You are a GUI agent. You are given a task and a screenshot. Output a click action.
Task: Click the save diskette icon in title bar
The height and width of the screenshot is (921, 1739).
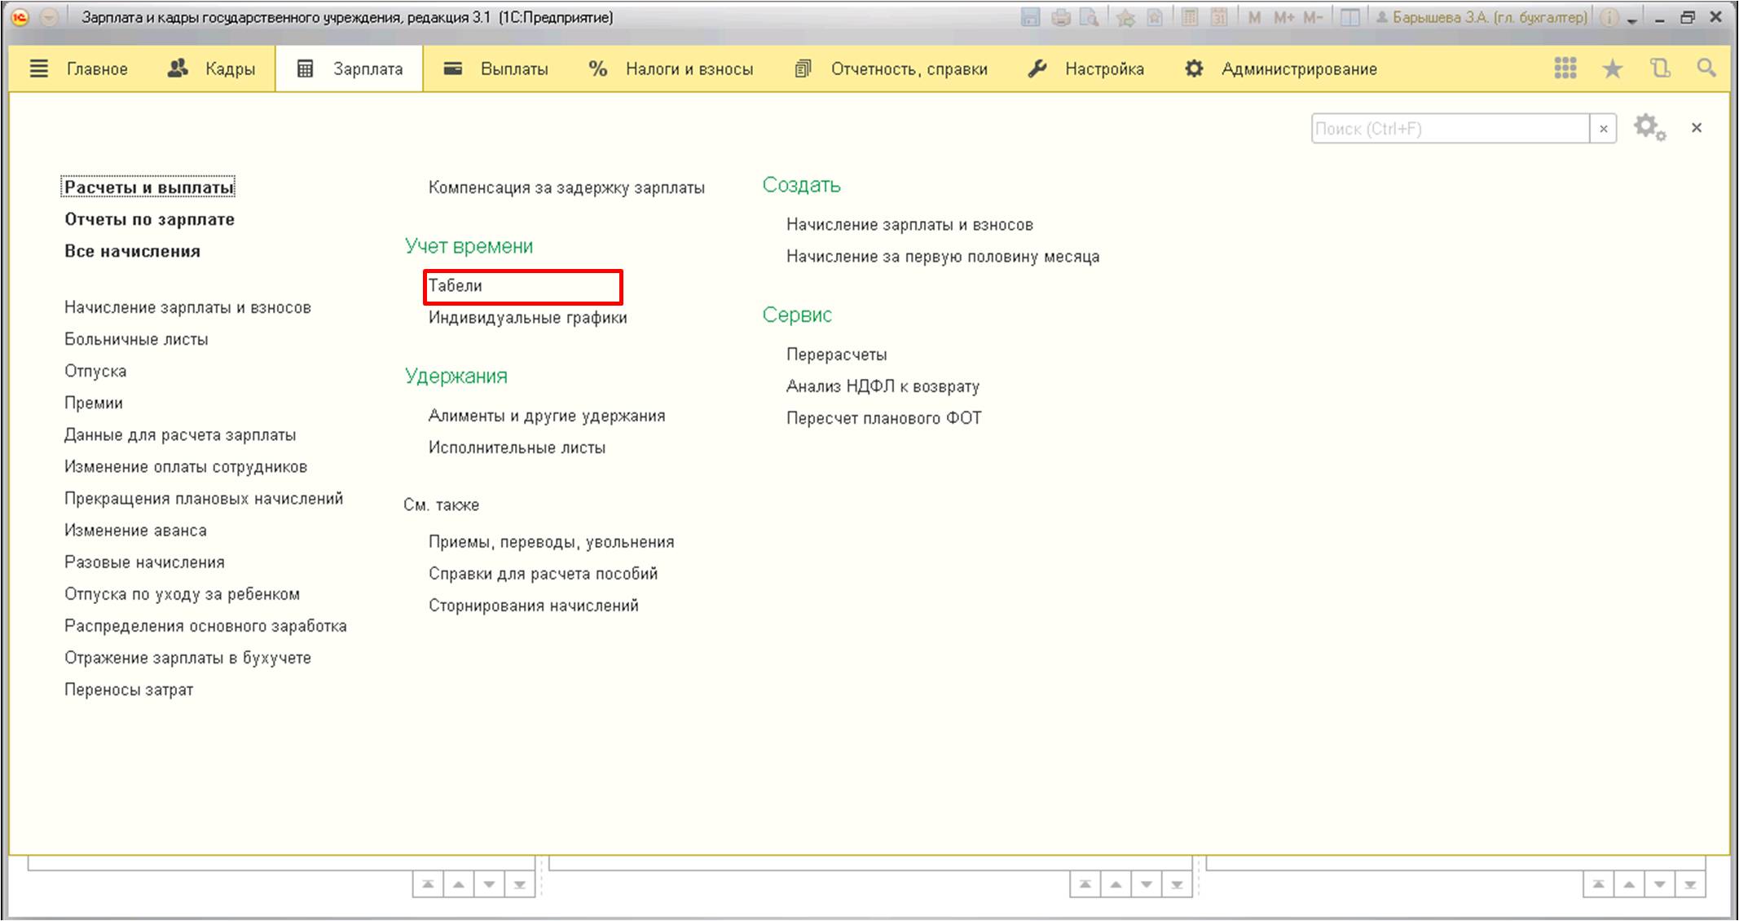(1030, 17)
